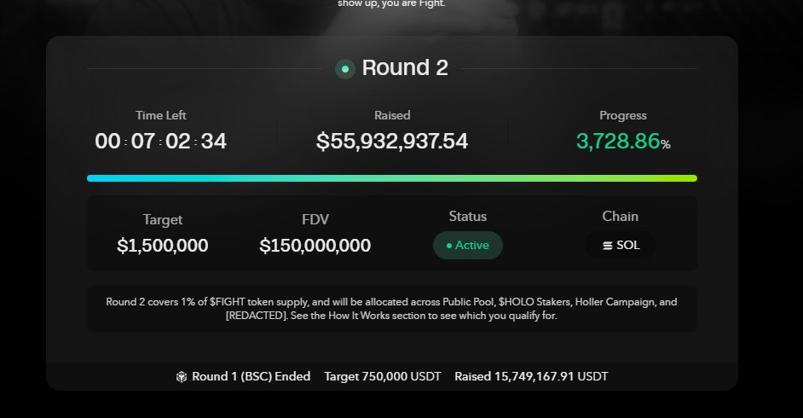Click the Time Left label
Screen dimensions: 803x418
point(160,115)
